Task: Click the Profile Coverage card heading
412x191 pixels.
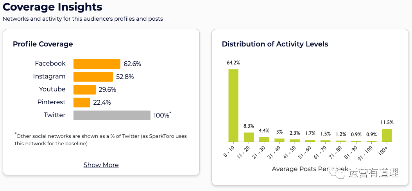Action: point(43,44)
